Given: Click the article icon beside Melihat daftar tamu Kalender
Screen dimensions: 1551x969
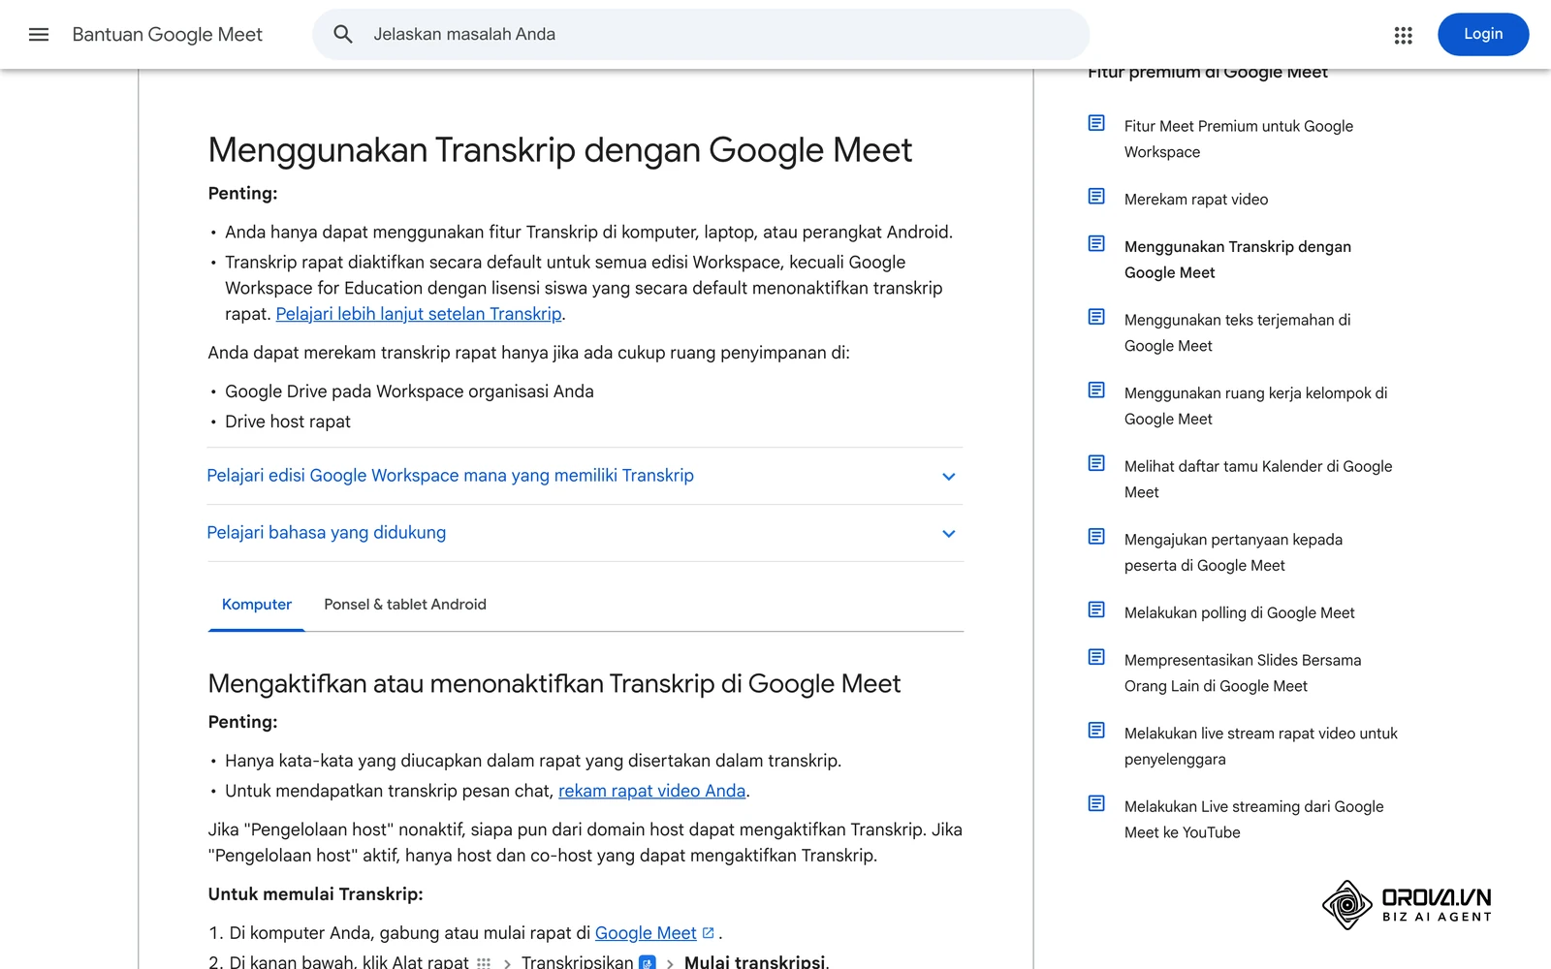Looking at the screenshot, I should pos(1096,463).
